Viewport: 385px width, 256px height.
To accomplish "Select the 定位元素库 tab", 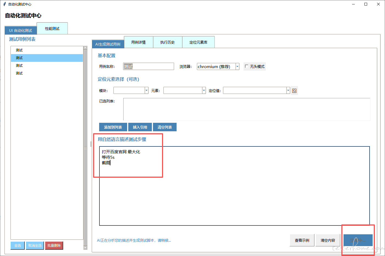I will 198,42.
